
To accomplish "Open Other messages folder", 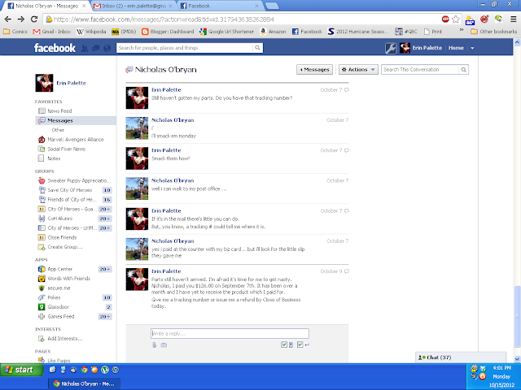I will coord(58,130).
